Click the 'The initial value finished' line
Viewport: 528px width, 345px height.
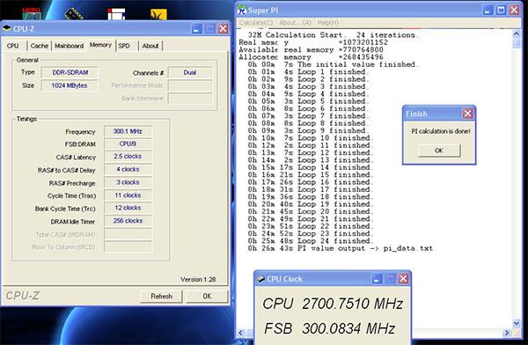pyautogui.click(x=333, y=64)
